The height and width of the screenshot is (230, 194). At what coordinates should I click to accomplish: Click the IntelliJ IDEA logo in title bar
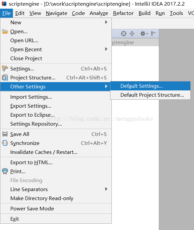coord(4,4)
